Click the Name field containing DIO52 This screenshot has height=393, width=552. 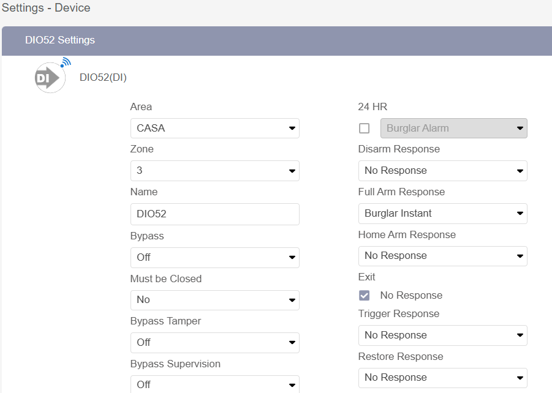tap(214, 214)
